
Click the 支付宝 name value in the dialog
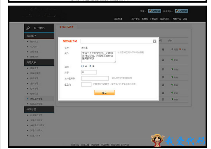(x=84, y=48)
